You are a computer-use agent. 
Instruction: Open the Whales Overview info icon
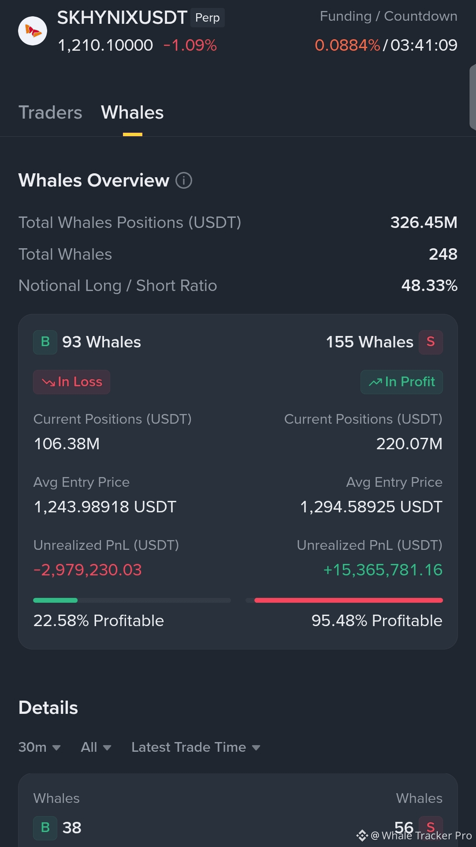pyautogui.click(x=184, y=180)
